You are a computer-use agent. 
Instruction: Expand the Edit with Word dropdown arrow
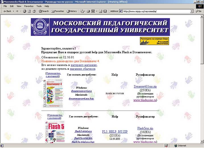[97, 11]
